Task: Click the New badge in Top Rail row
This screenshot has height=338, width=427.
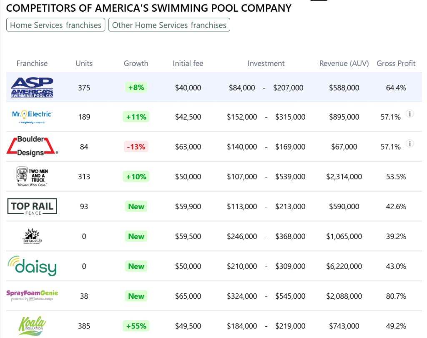Action: point(136,207)
